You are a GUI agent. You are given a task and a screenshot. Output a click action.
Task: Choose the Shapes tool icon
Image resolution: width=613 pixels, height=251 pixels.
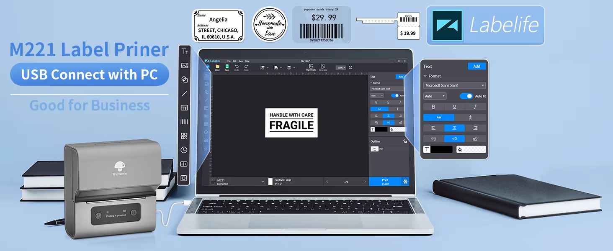coord(184,79)
